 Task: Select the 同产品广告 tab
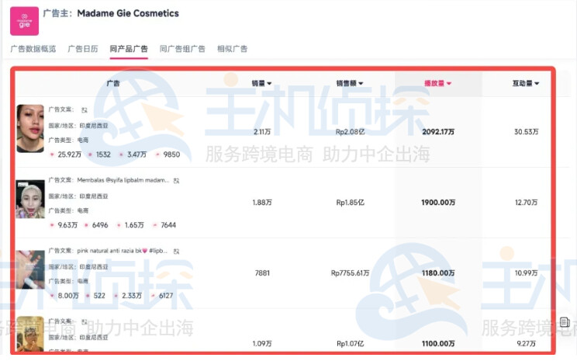coord(129,49)
